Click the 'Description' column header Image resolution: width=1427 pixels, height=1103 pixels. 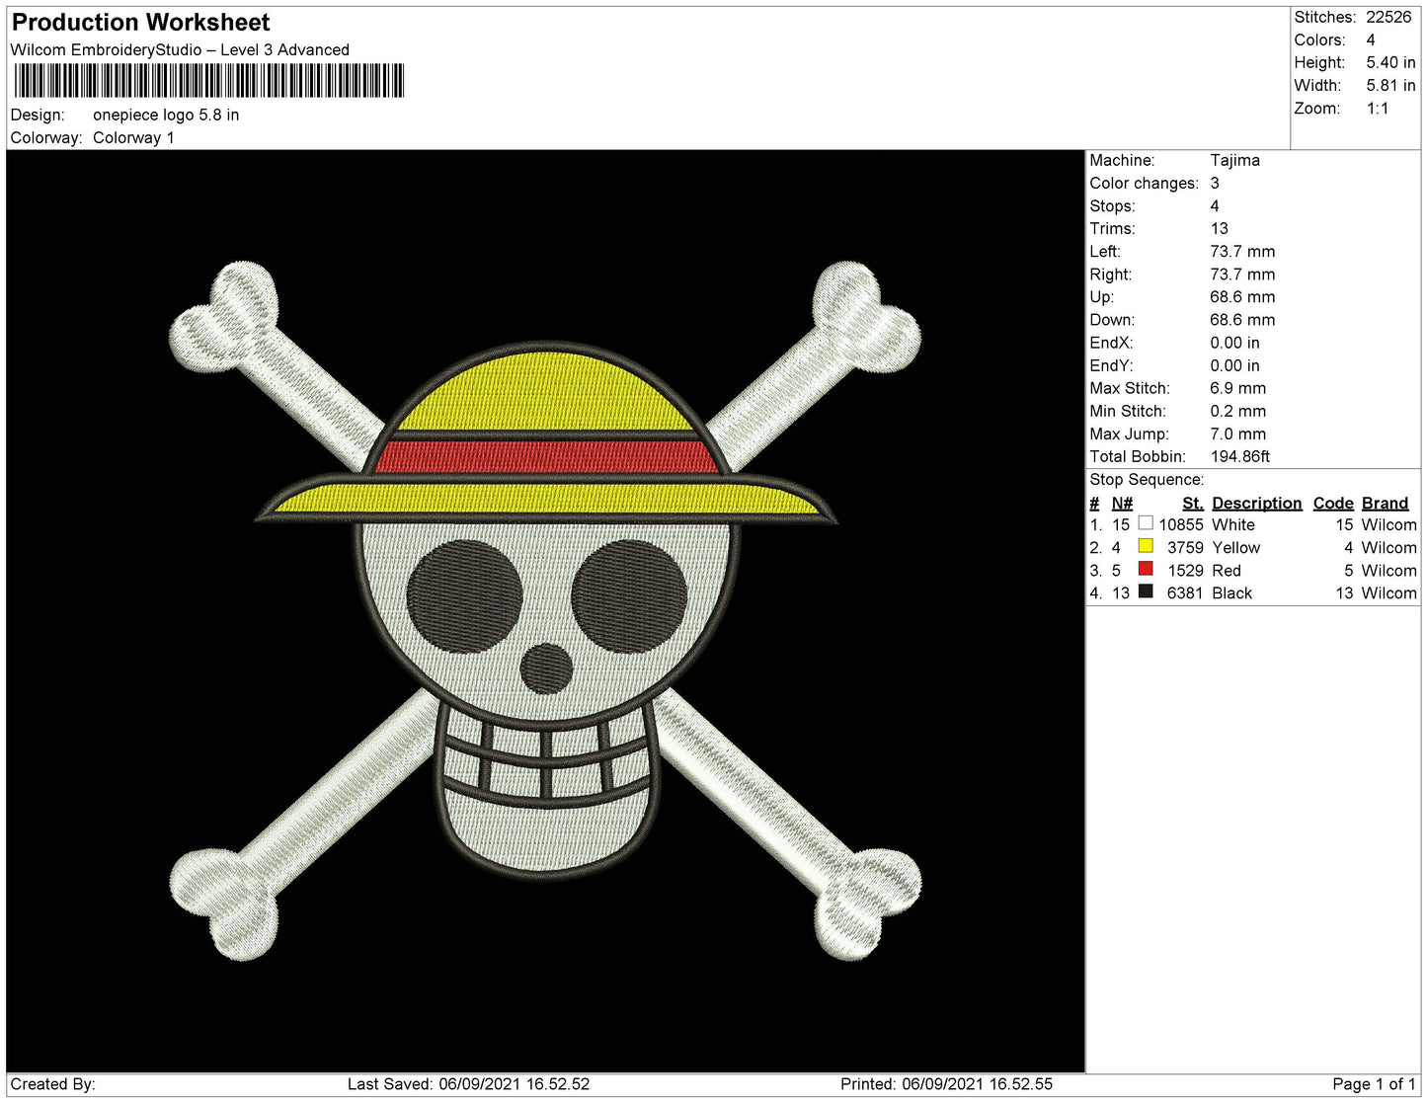[1256, 503]
